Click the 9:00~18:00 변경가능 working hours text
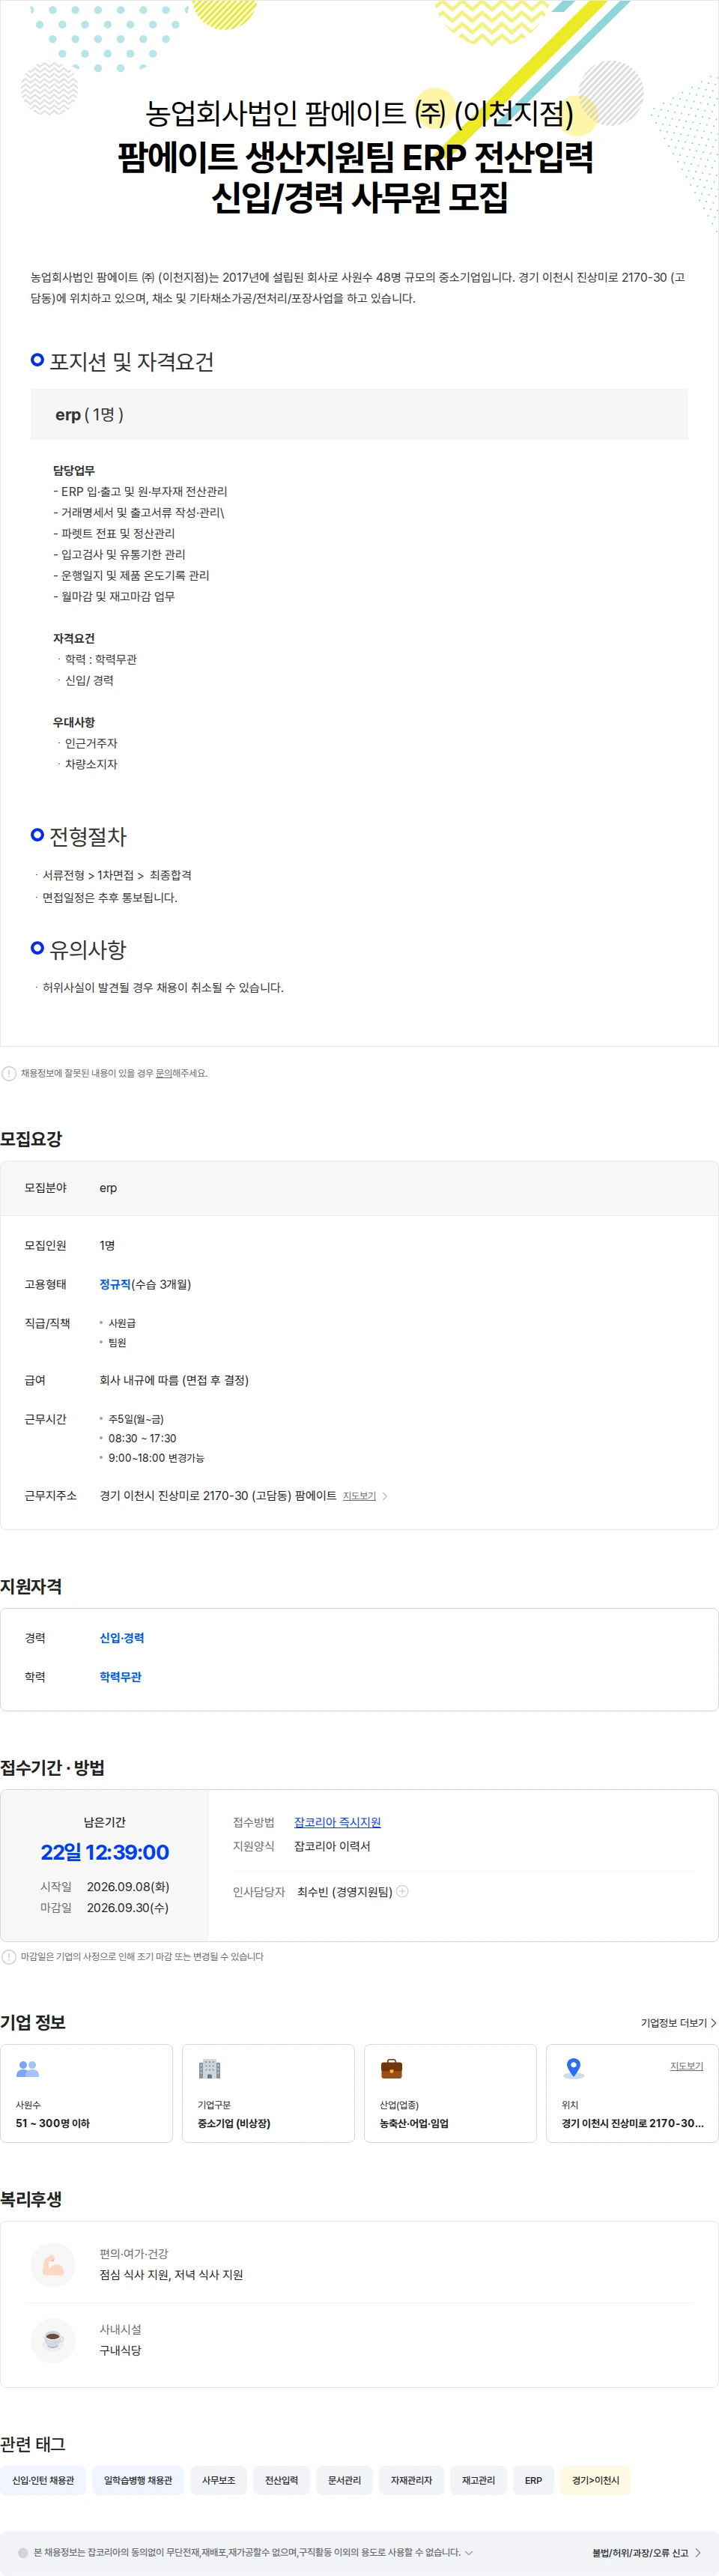This screenshot has height=2576, width=719. 156,1458
